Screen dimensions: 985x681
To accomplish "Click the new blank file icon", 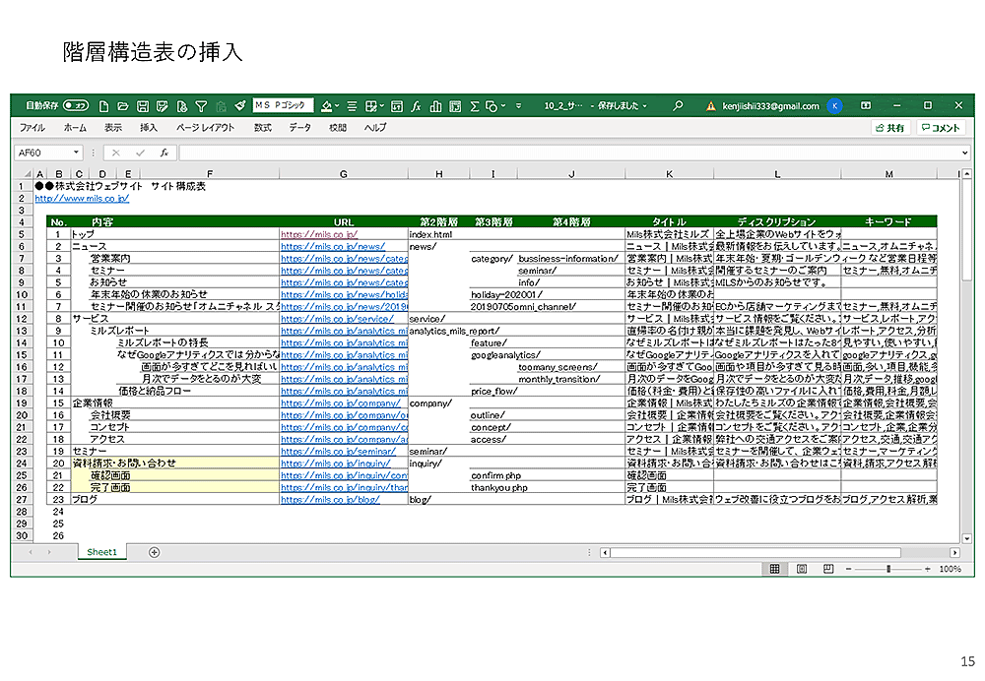I will (x=103, y=105).
